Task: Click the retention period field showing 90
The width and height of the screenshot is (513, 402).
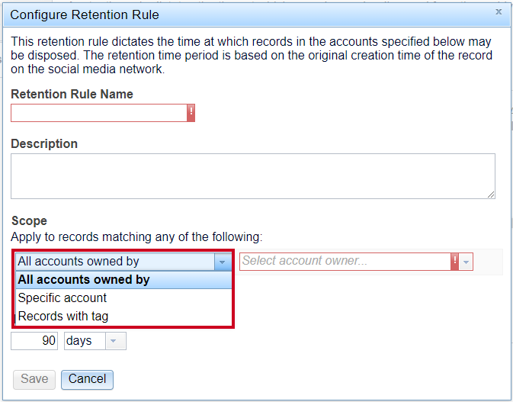Action: tap(34, 341)
